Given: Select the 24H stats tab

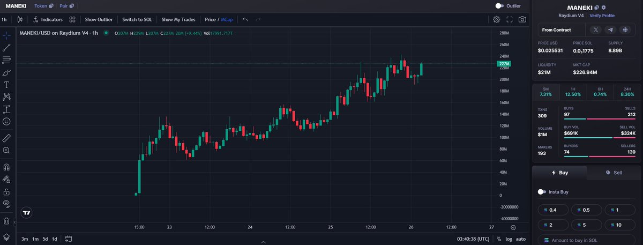Looking at the screenshot, I should [x=627, y=91].
